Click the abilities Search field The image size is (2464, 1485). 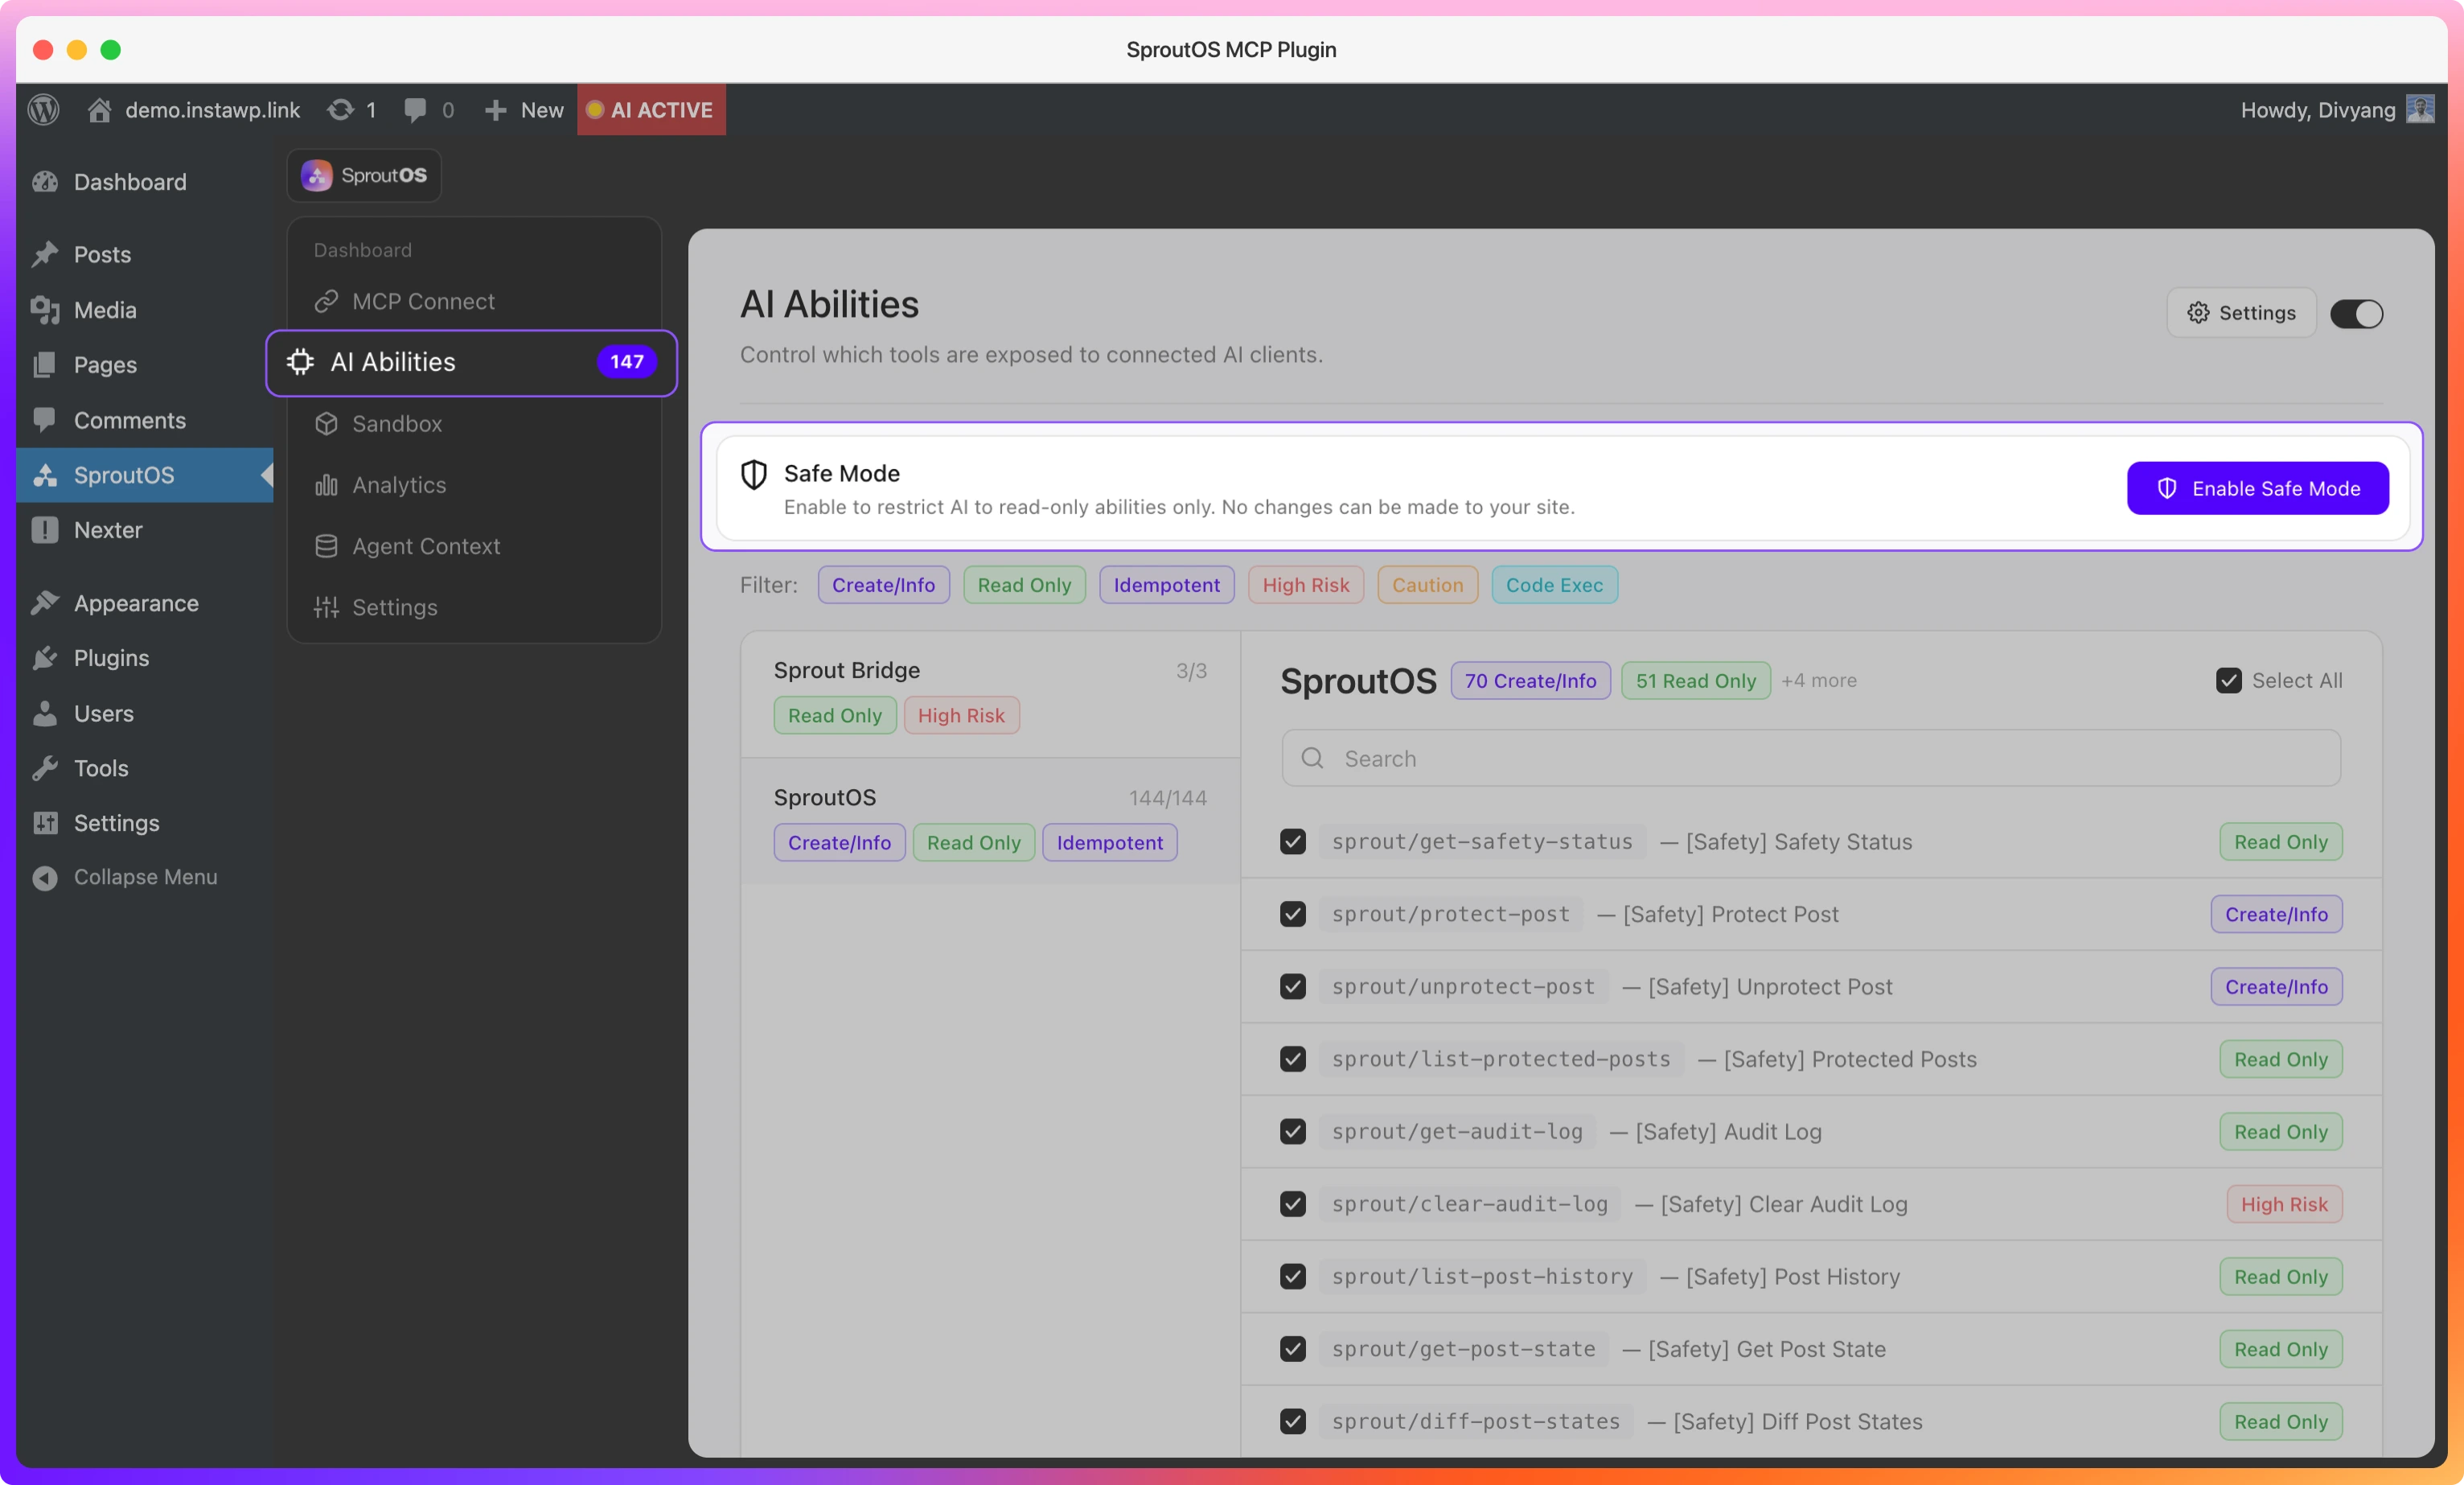pyautogui.click(x=1811, y=758)
